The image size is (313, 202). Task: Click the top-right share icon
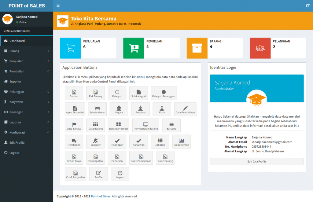pyautogui.click(x=307, y=6)
